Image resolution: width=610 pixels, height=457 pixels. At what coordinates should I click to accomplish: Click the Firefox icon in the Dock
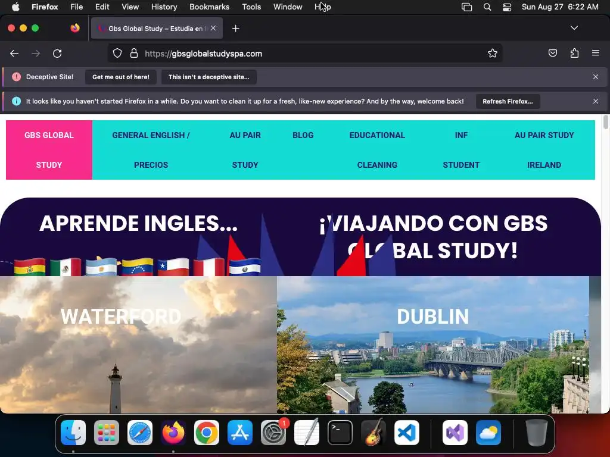tap(173, 433)
